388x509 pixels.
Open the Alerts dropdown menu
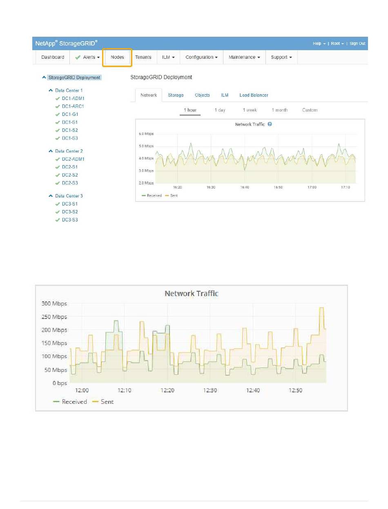88,58
